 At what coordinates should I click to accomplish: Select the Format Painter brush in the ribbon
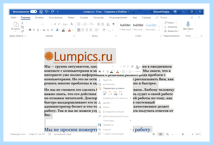tap(22, 31)
